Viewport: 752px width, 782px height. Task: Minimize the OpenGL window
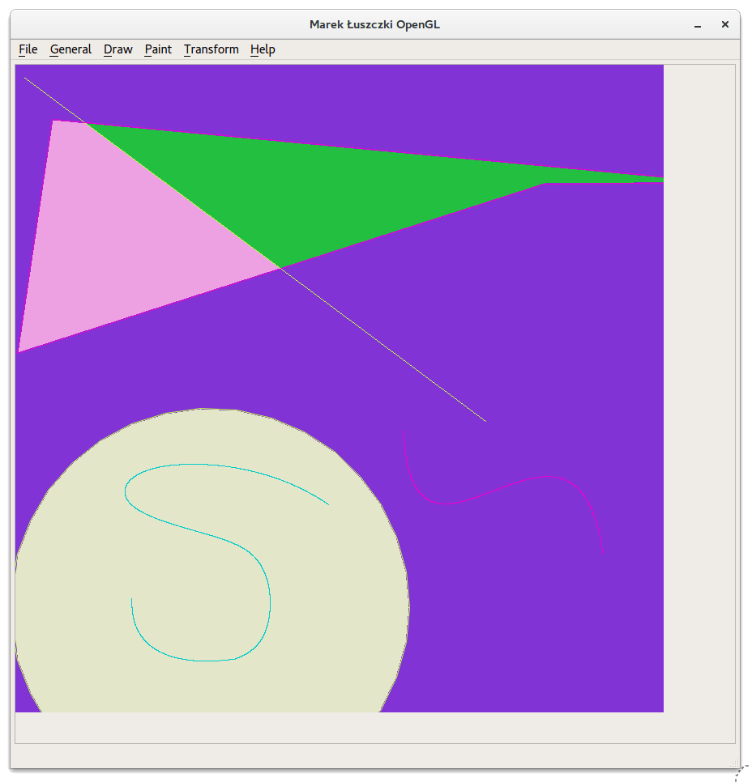[x=697, y=24]
